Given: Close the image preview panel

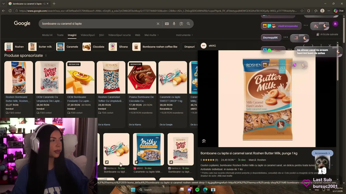Looking at the screenshot, I should pyautogui.click(x=330, y=46).
